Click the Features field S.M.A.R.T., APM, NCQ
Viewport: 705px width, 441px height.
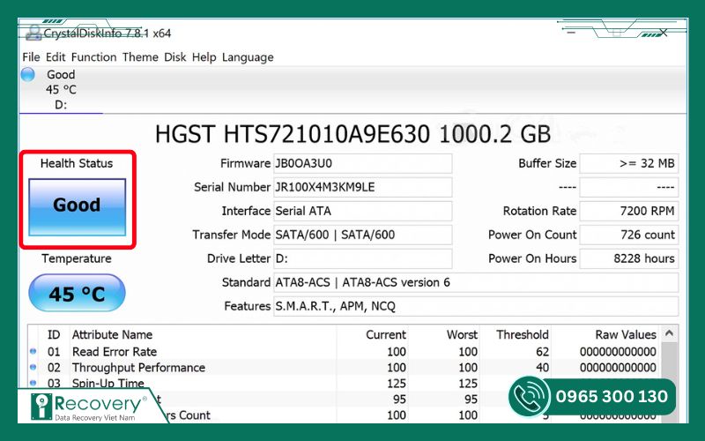pyautogui.click(x=476, y=306)
